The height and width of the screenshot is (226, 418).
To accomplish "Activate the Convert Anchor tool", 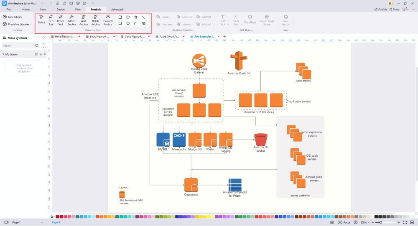I will click(108, 20).
